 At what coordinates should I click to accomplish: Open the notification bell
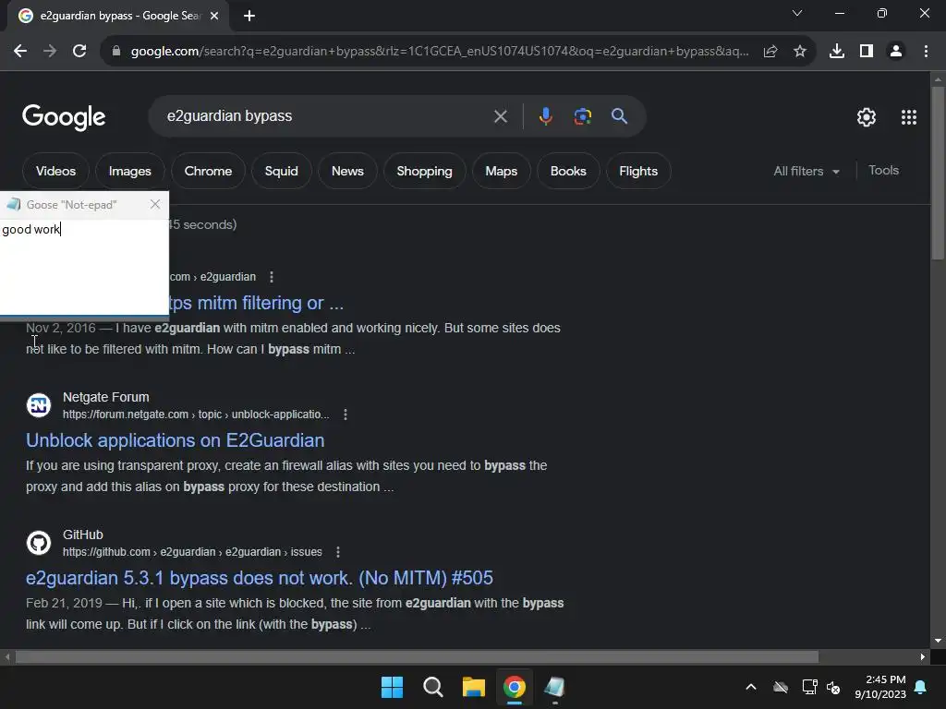coord(921,687)
